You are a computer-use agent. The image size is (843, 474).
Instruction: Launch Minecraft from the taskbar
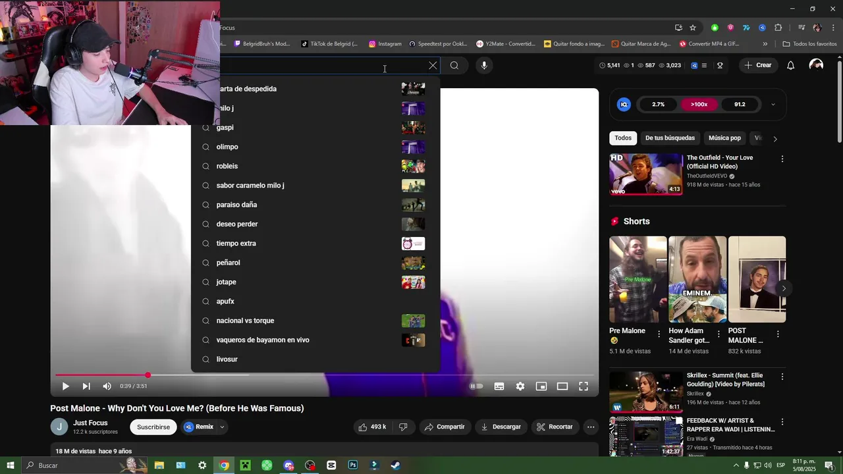click(x=245, y=465)
